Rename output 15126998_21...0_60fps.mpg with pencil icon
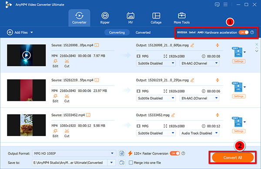 [x=192, y=45]
